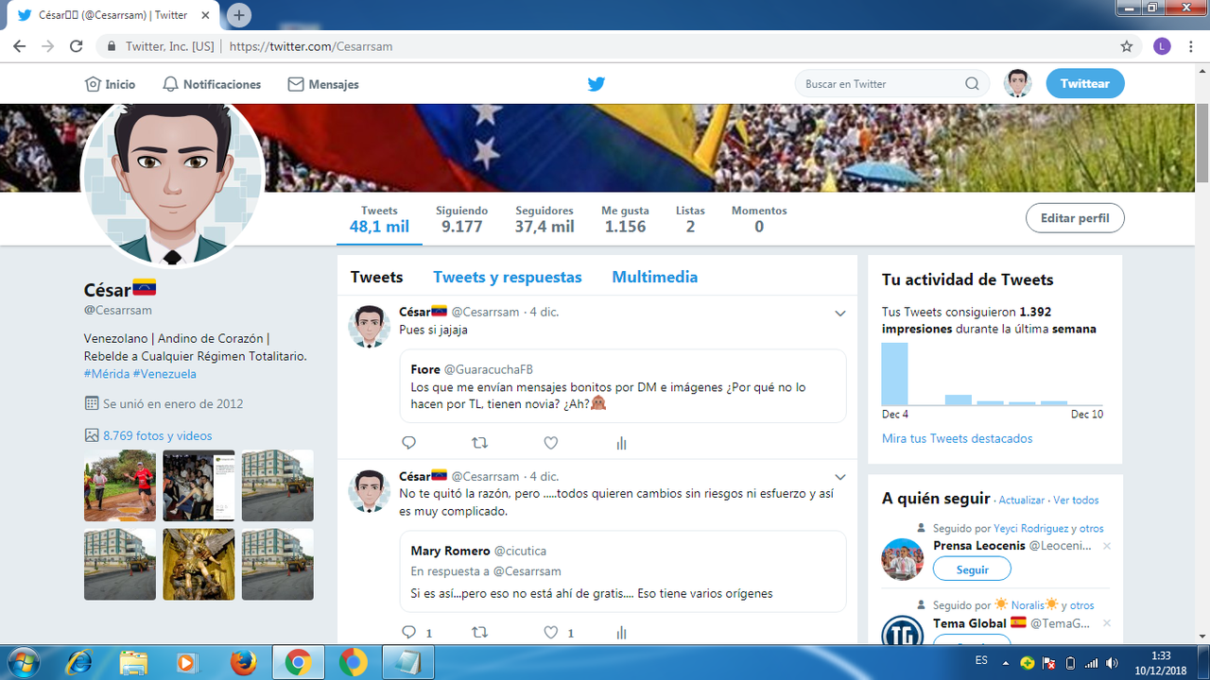Open Windows Start menu

(x=22, y=662)
